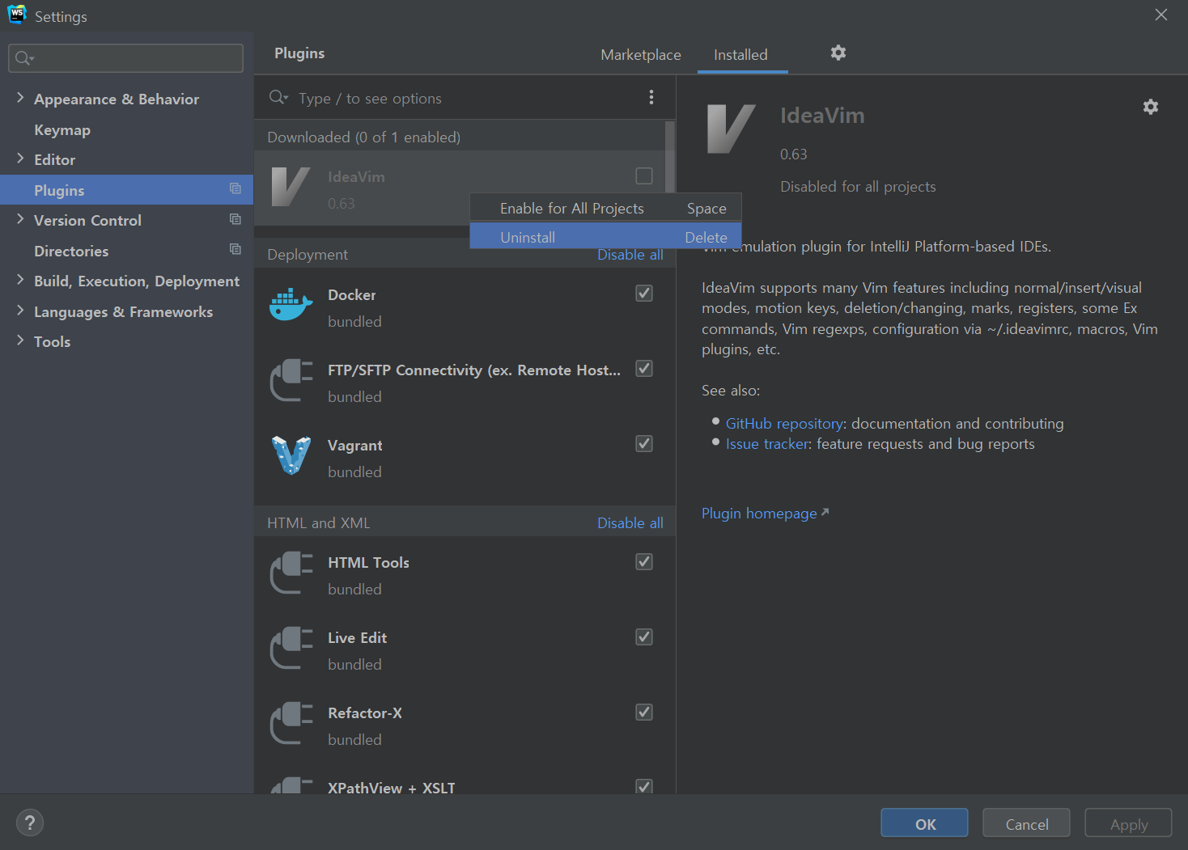Screen dimensions: 1188x850
Task: Click 'Disabled for all projects' status text
Action: [x=858, y=186]
